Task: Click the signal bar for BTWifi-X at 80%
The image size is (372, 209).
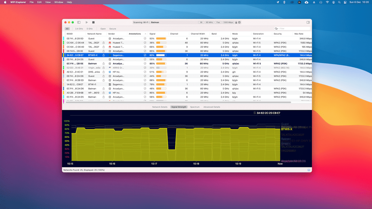Action: (x=161, y=55)
